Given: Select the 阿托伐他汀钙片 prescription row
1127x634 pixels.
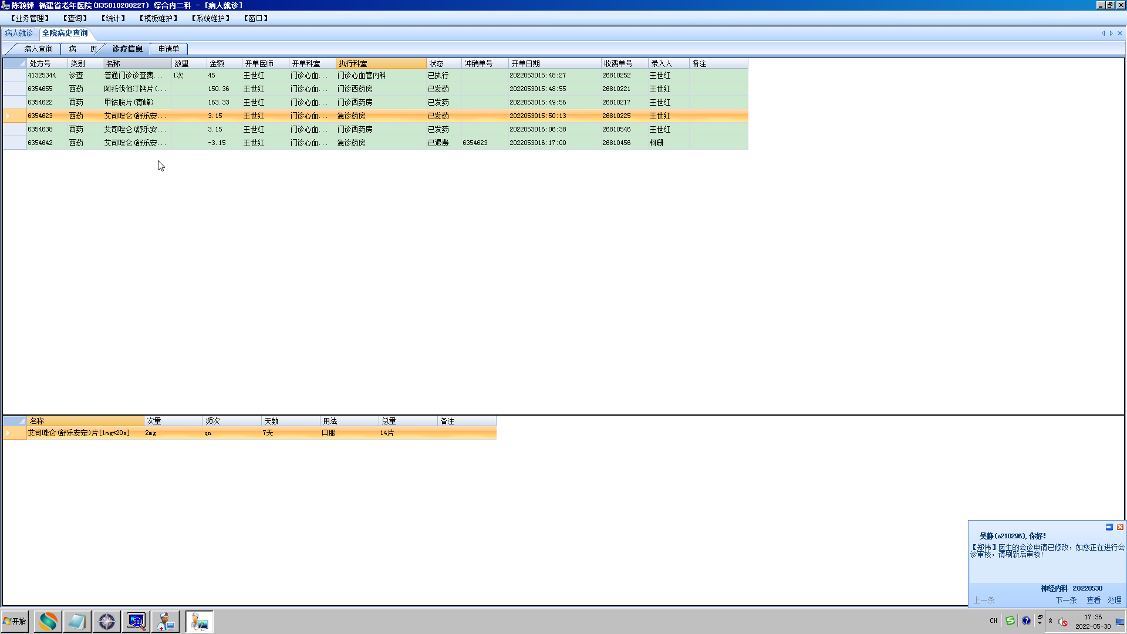Looking at the screenshot, I should pos(135,89).
